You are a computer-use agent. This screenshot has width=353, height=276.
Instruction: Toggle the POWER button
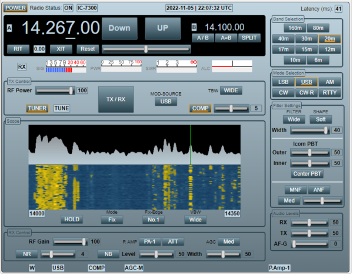[x=15, y=8]
